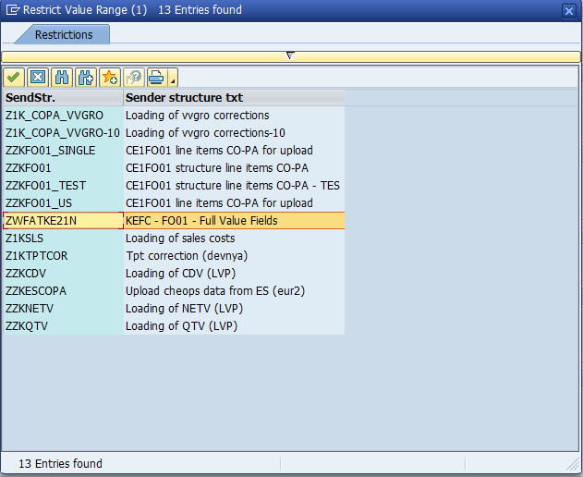Screen dimensions: 583x477
Task: Click the Find Next binoculars-plus icon
Action: [86, 77]
